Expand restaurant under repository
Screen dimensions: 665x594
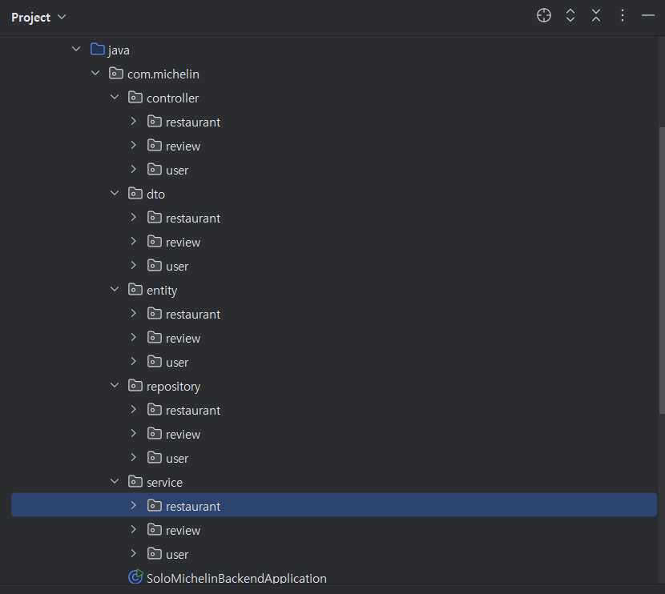134,409
